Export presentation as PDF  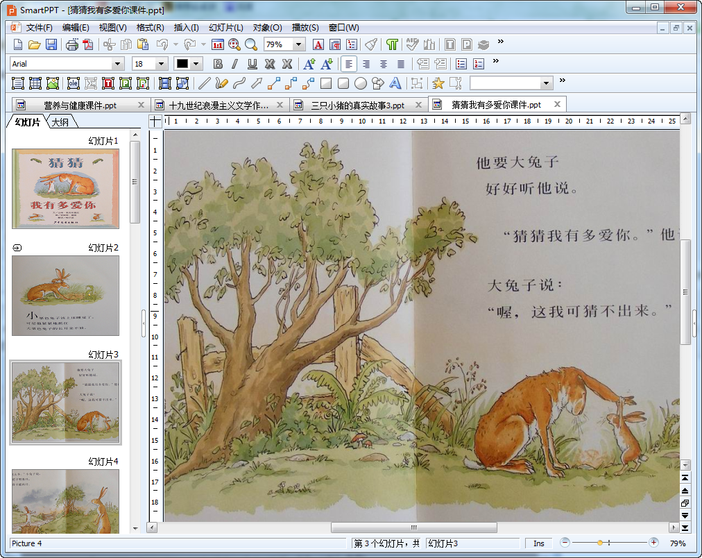click(88, 44)
